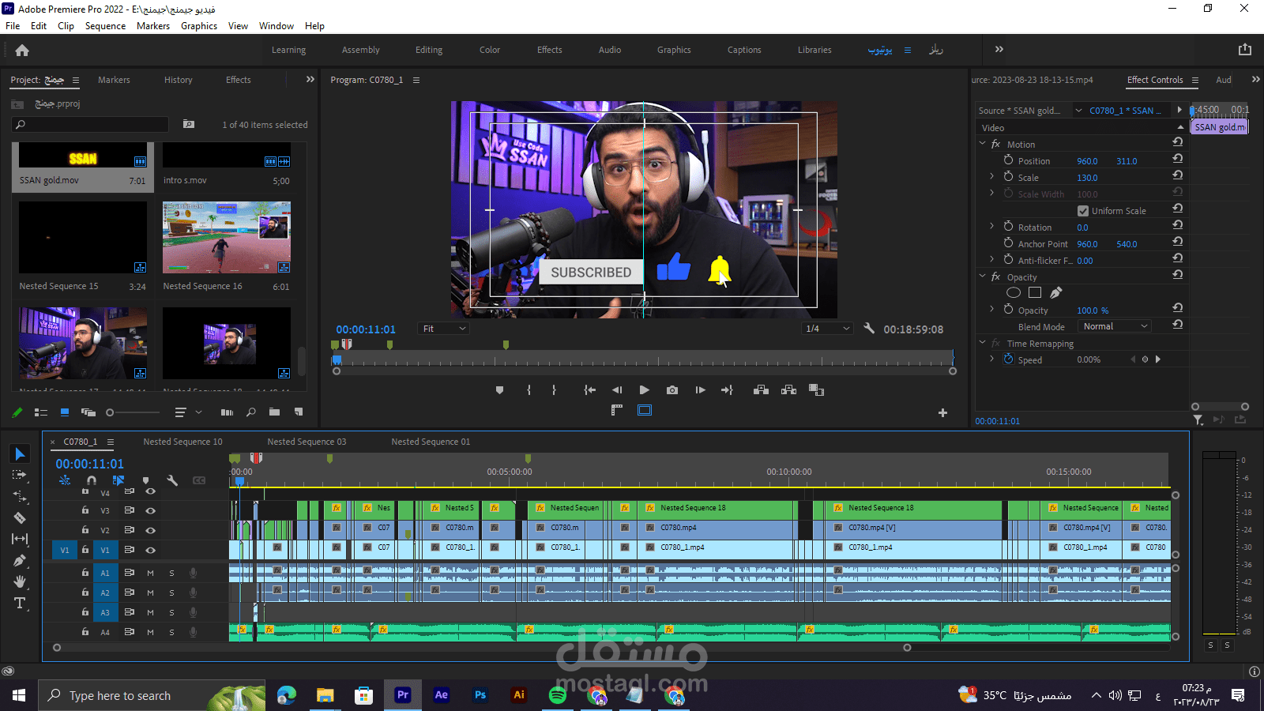Open the History panel tab
Screen dimensions: 1264x711
coord(179,80)
